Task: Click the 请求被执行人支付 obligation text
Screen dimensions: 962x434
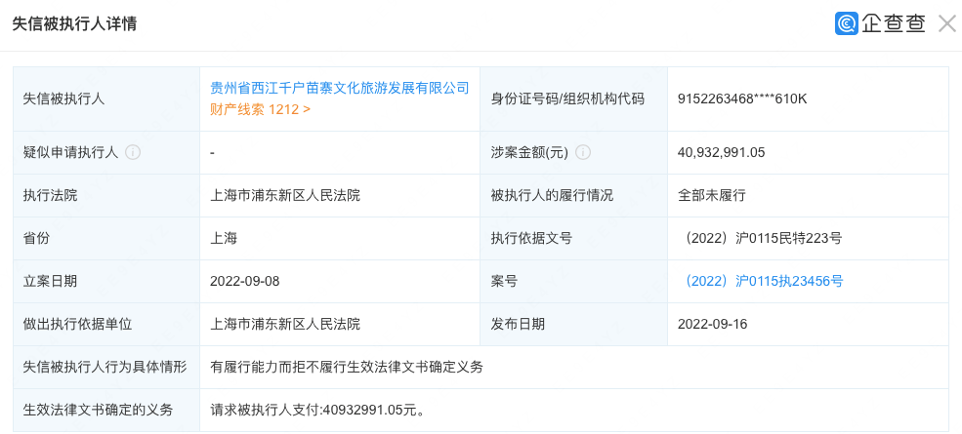Action: (x=318, y=410)
